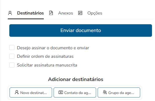Image resolution: width=155 pixels, height=101 pixels.
Task: Add a new recipient via Novo destinat... button
Action: (31, 92)
